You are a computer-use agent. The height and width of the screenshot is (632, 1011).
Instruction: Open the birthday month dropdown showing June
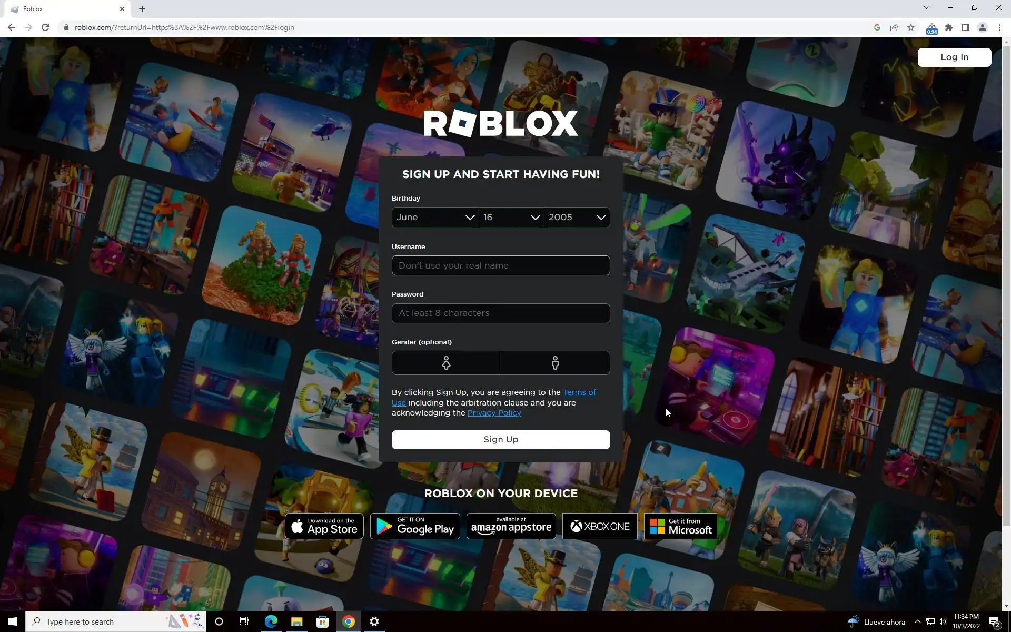[435, 218]
